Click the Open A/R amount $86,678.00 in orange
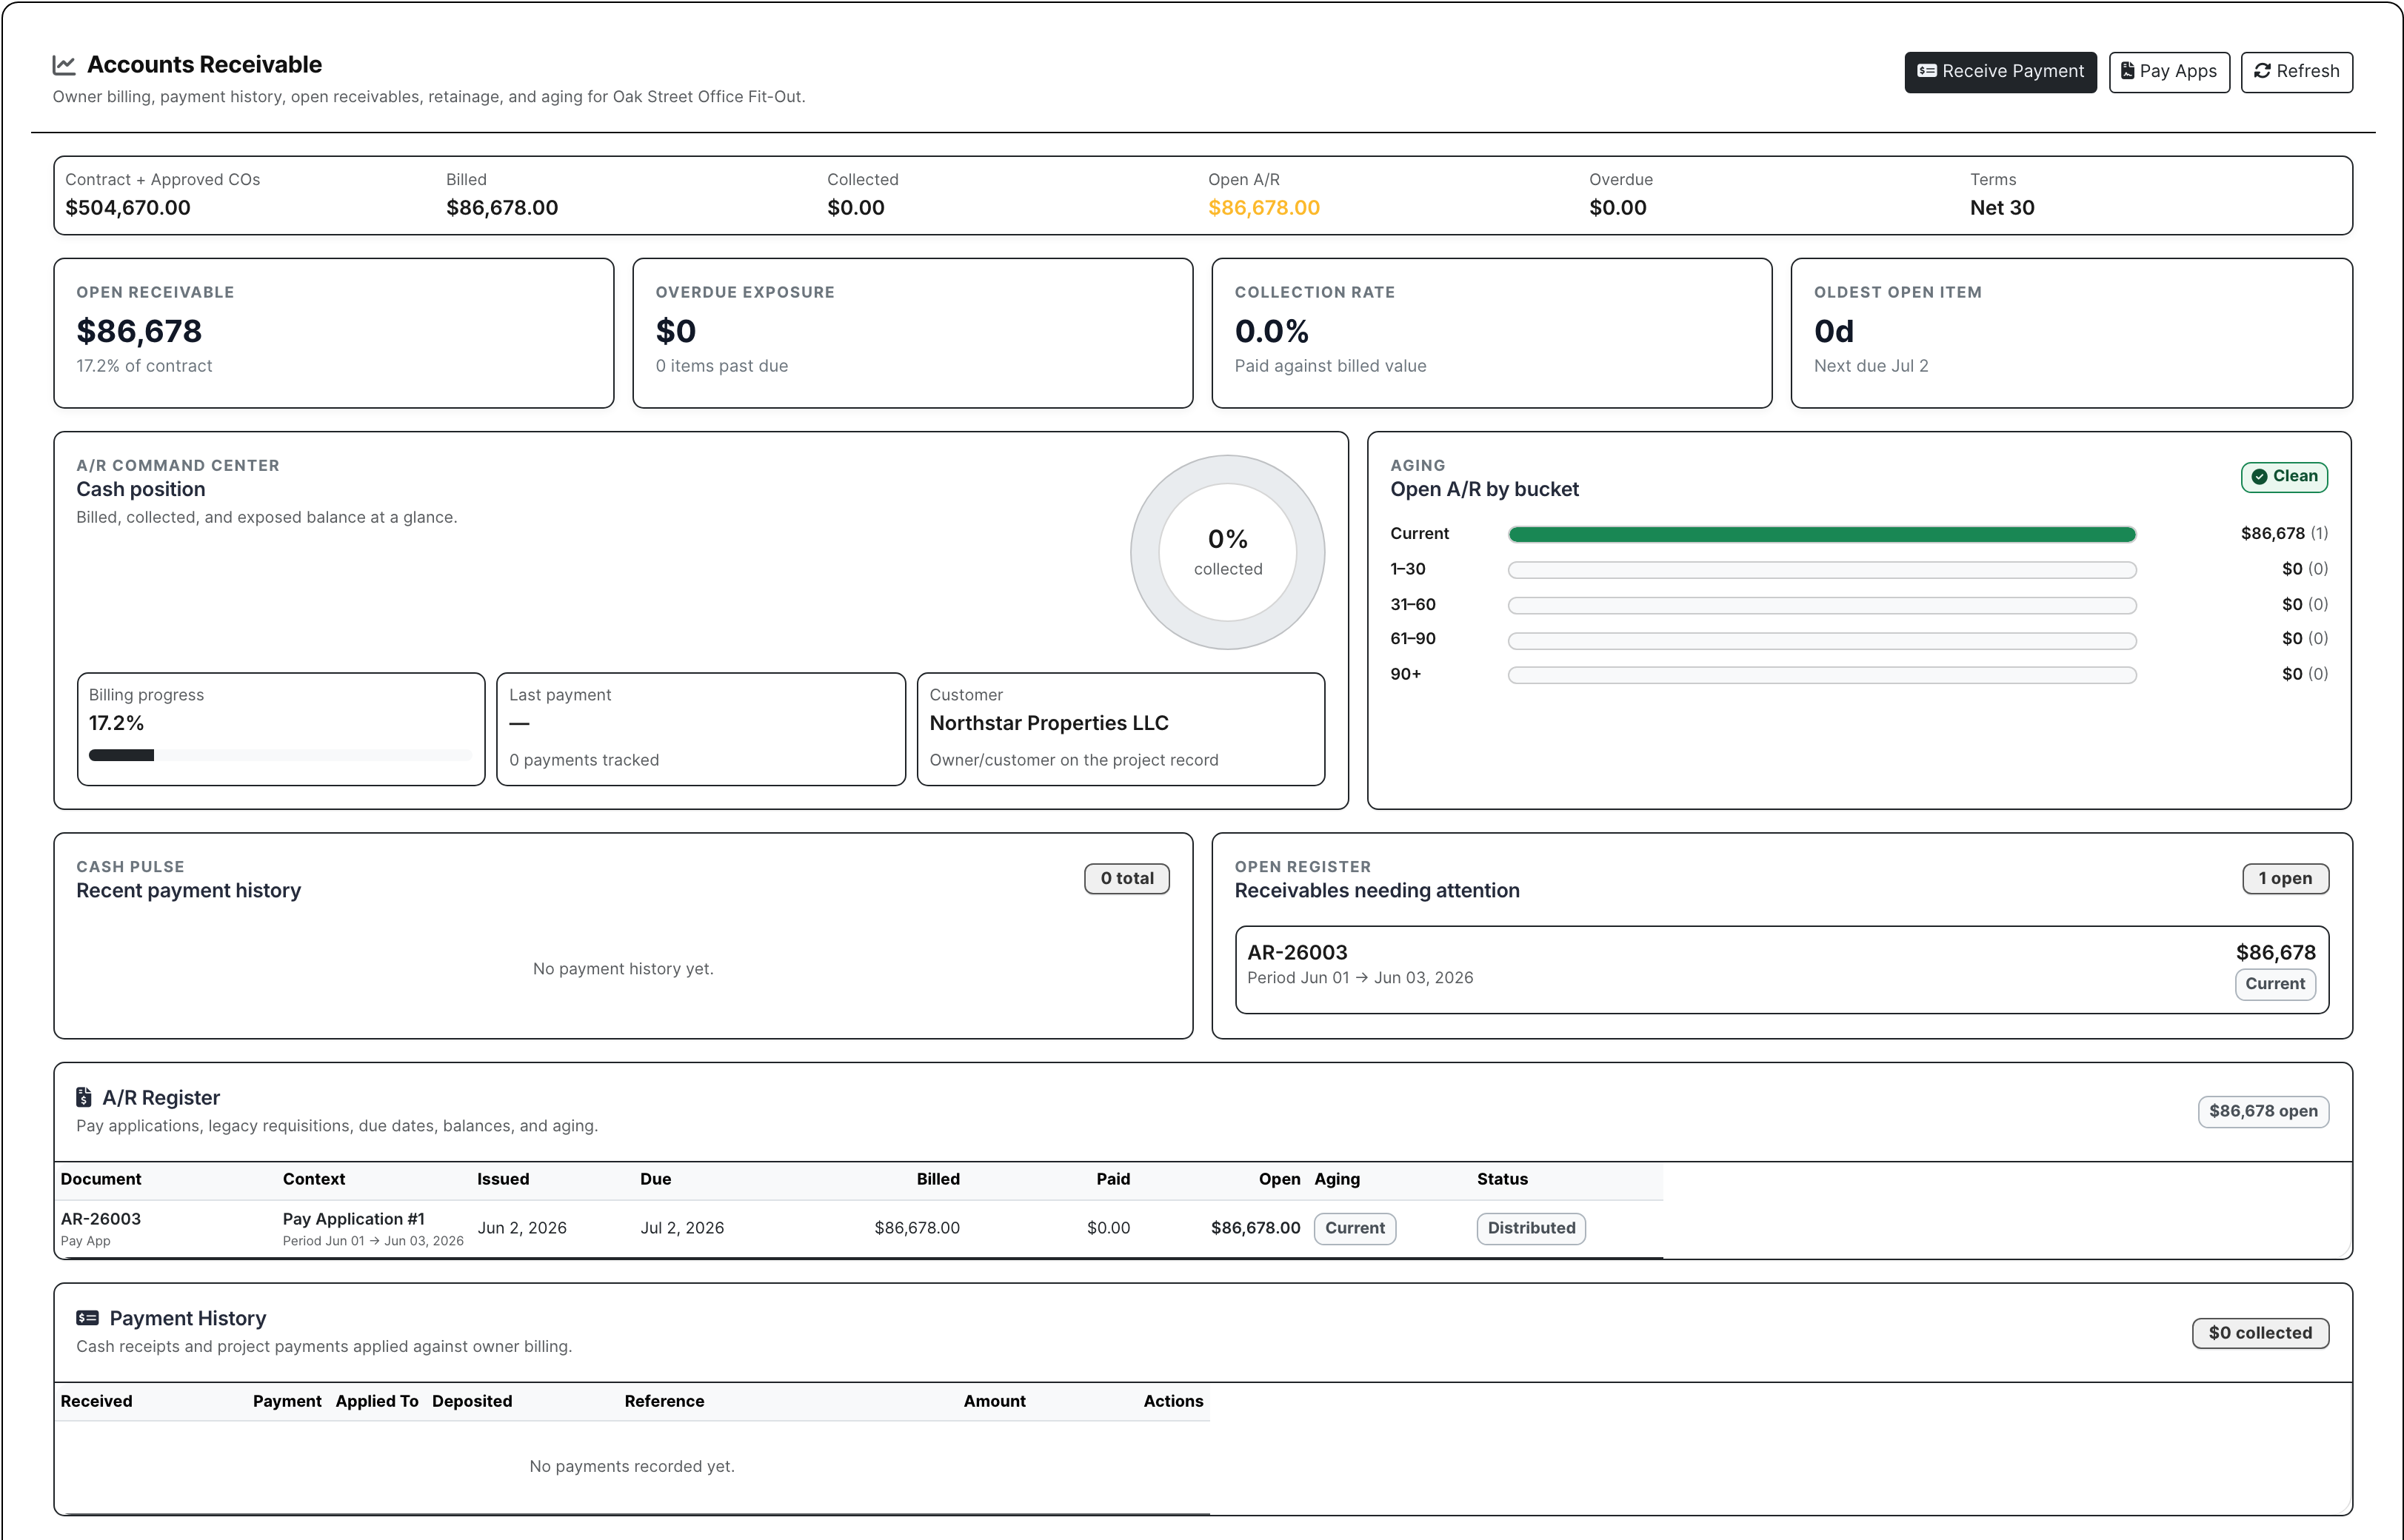The width and height of the screenshot is (2404, 1540). coord(1264,208)
